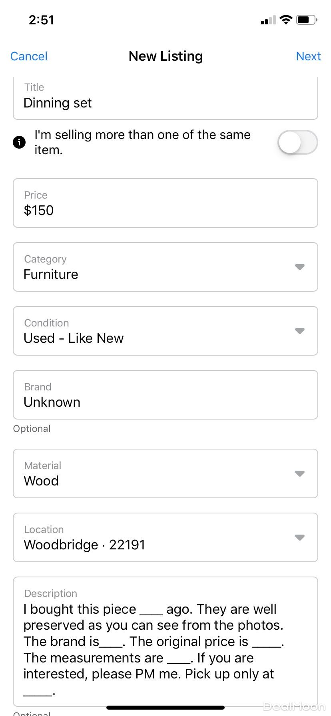The width and height of the screenshot is (331, 716).
Task: Tap the home indicator bar
Action: (x=165, y=708)
